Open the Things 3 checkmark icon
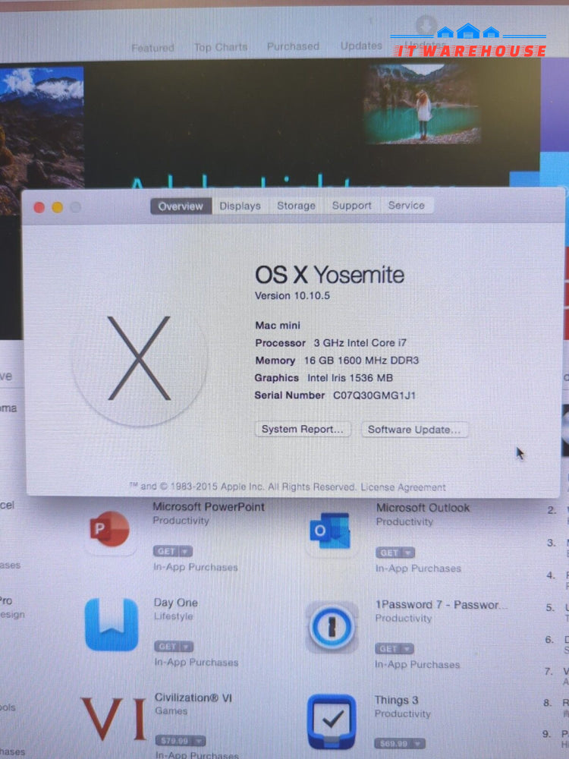Viewport: 569px width, 759px height. tap(332, 720)
